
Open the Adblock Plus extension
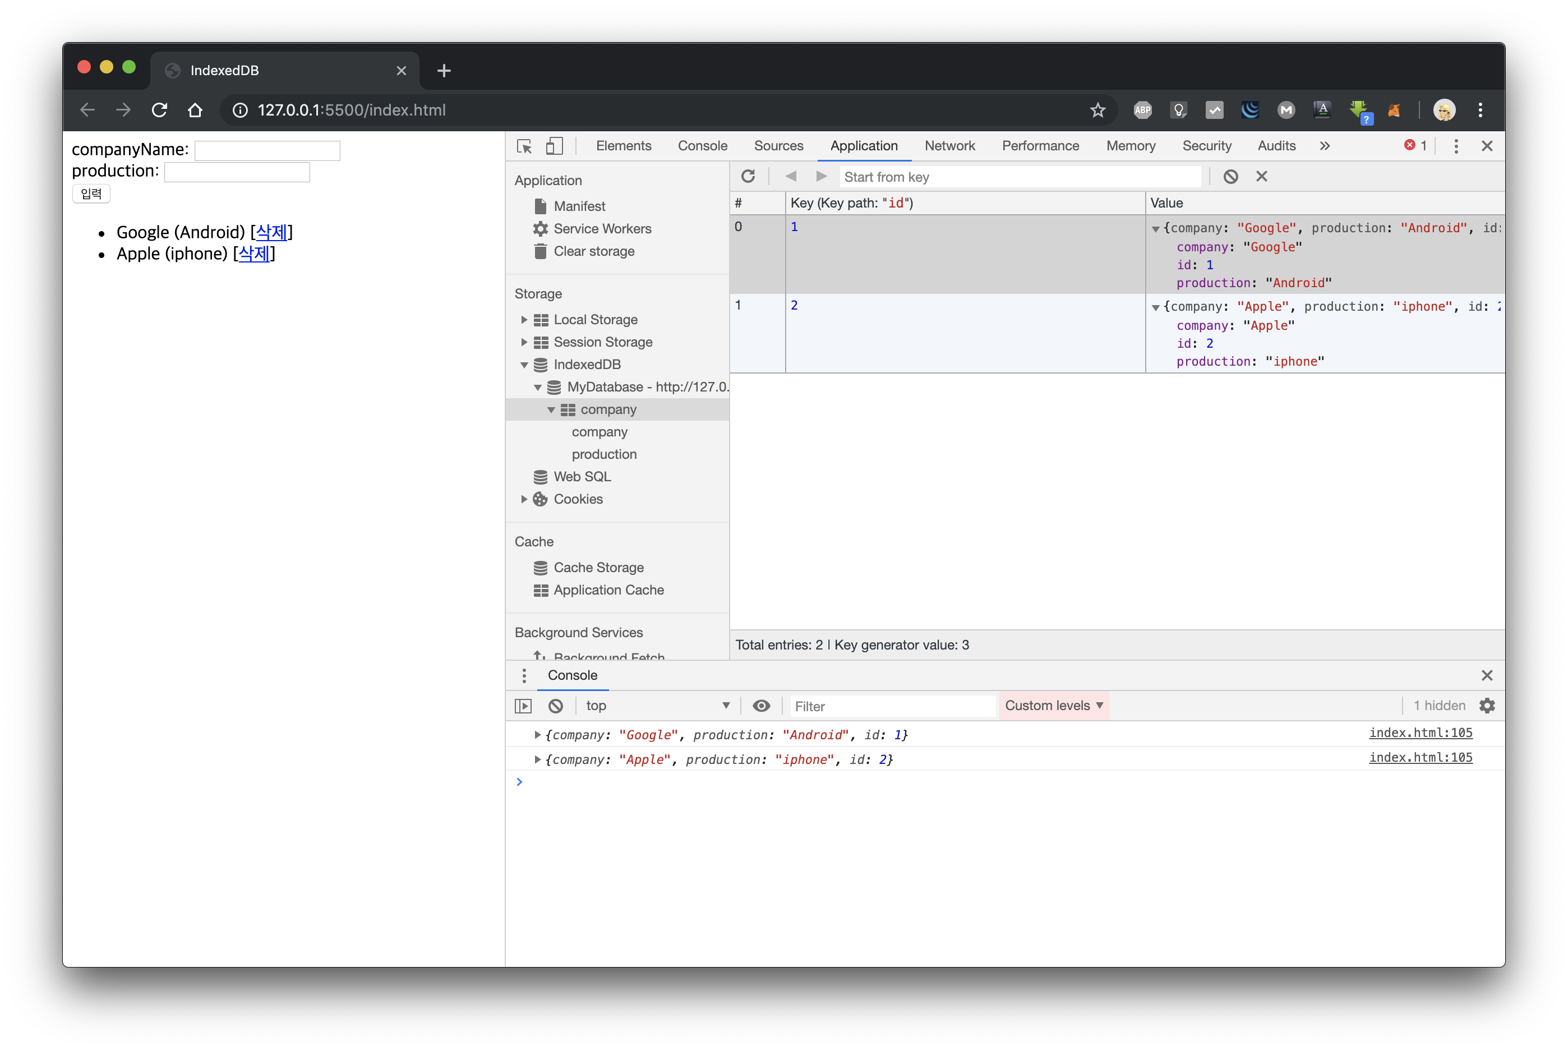click(1143, 110)
